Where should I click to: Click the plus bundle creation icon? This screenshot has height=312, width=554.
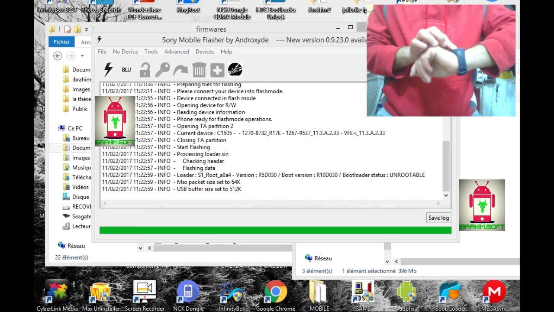tap(217, 70)
